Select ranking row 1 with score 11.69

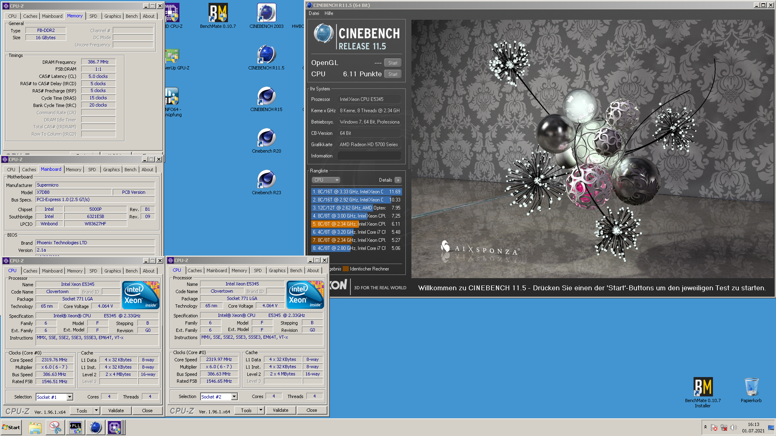click(356, 192)
